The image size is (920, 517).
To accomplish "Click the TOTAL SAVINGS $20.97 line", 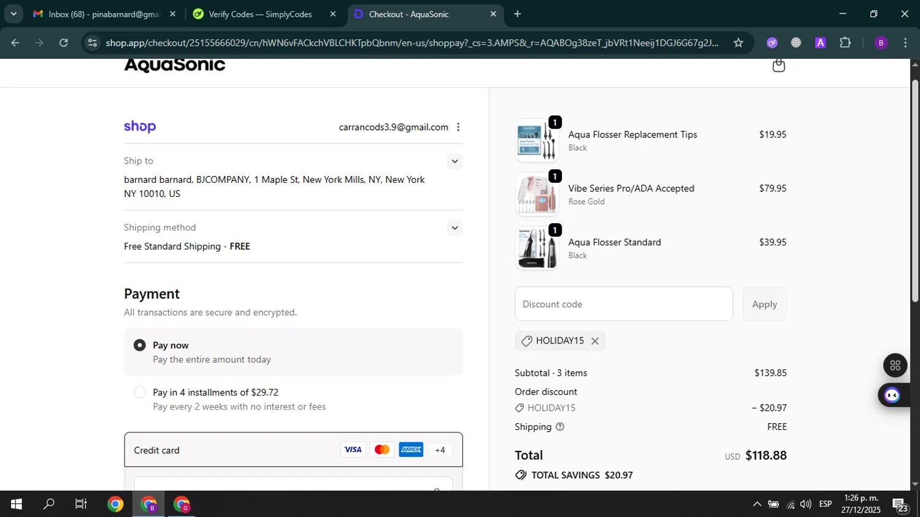I will point(574,475).
